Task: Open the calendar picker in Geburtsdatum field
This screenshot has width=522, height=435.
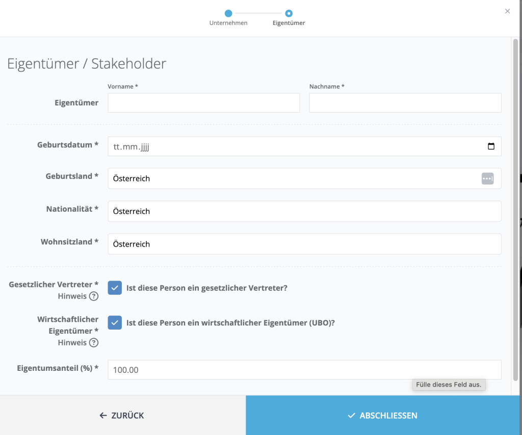Action: coord(491,146)
